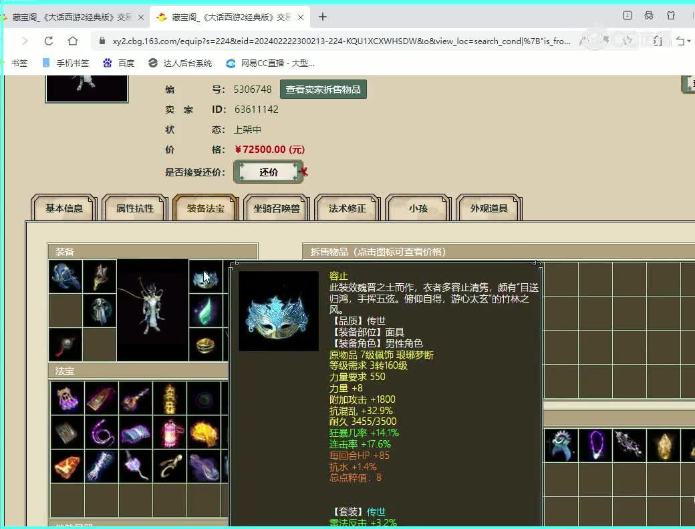Click the seller ID 63611142
The width and height of the screenshot is (695, 529).
(x=256, y=110)
